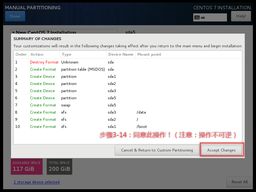Click 'Create Format' in order row 2
256x192 pixels.
click(43, 69)
